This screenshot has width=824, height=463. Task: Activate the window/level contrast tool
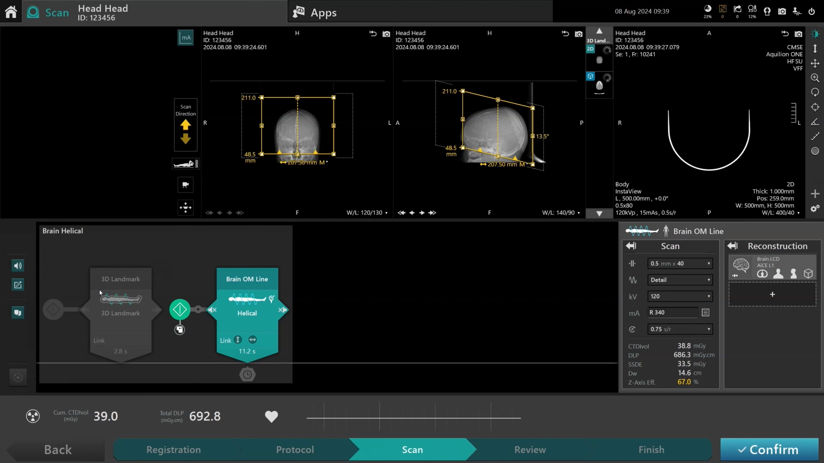pyautogui.click(x=815, y=34)
